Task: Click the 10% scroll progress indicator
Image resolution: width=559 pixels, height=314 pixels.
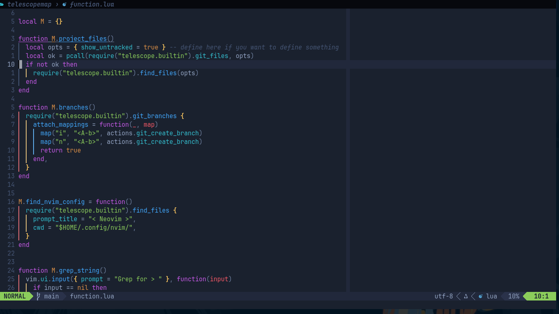Action: click(x=514, y=296)
